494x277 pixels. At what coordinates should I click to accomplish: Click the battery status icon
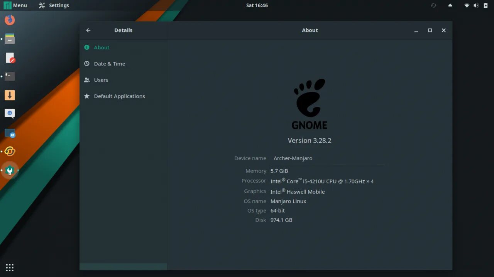[485, 5]
